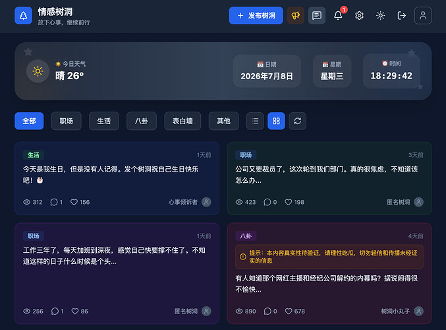Screen dimensions: 446x330
Task: Click 生活 tag on birthday post
Action: [34, 154]
